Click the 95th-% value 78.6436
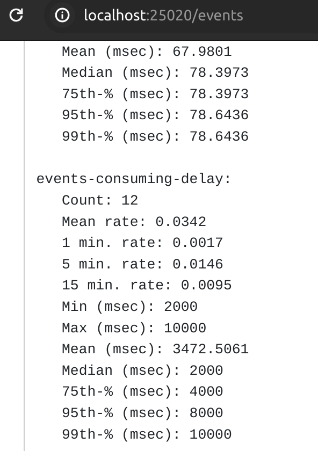This screenshot has height=451, width=318. [219, 115]
